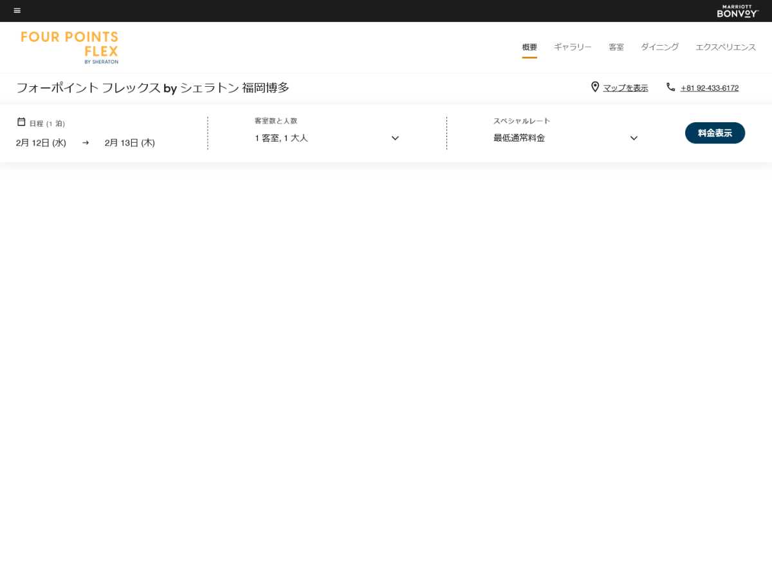Click the マップを表示 link

625,88
